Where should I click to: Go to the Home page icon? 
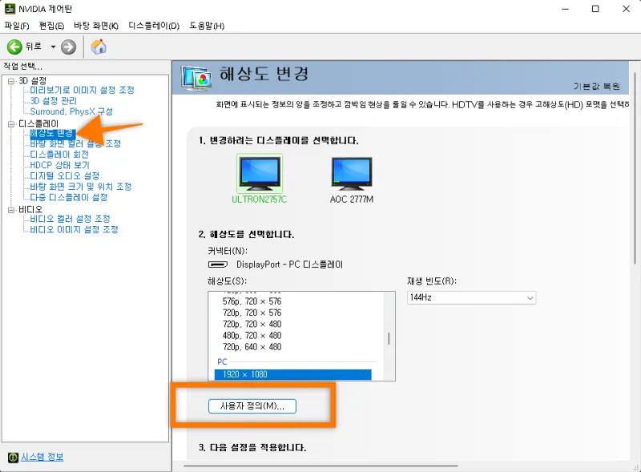click(x=99, y=46)
